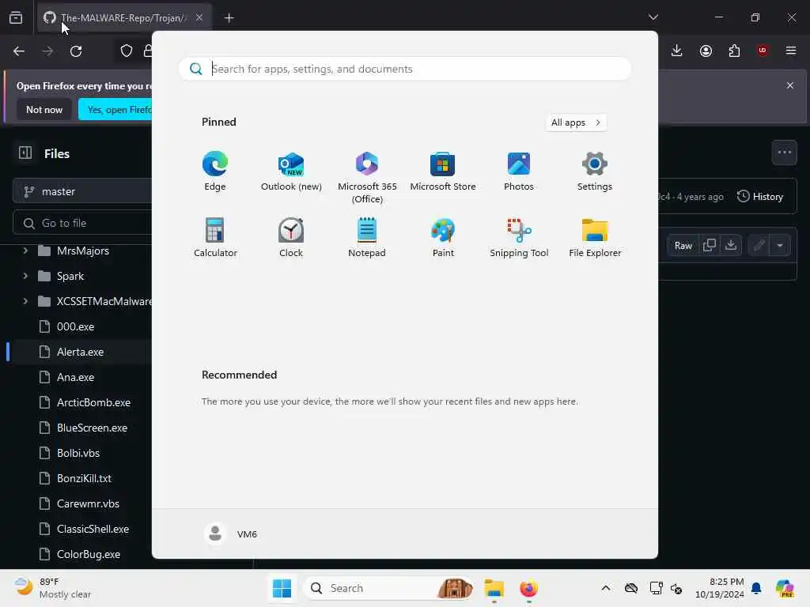The height and width of the screenshot is (607, 810).
Task: Open Firefox application hamburger menu
Action: coord(791,51)
